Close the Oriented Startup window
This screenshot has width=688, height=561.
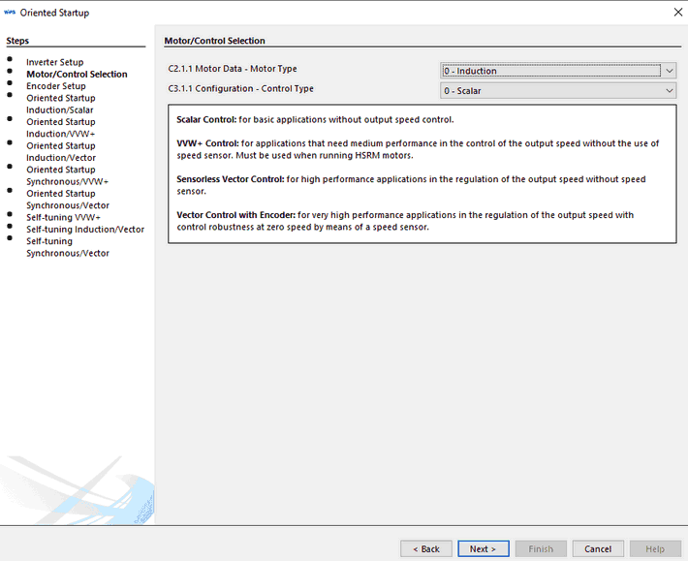(678, 13)
